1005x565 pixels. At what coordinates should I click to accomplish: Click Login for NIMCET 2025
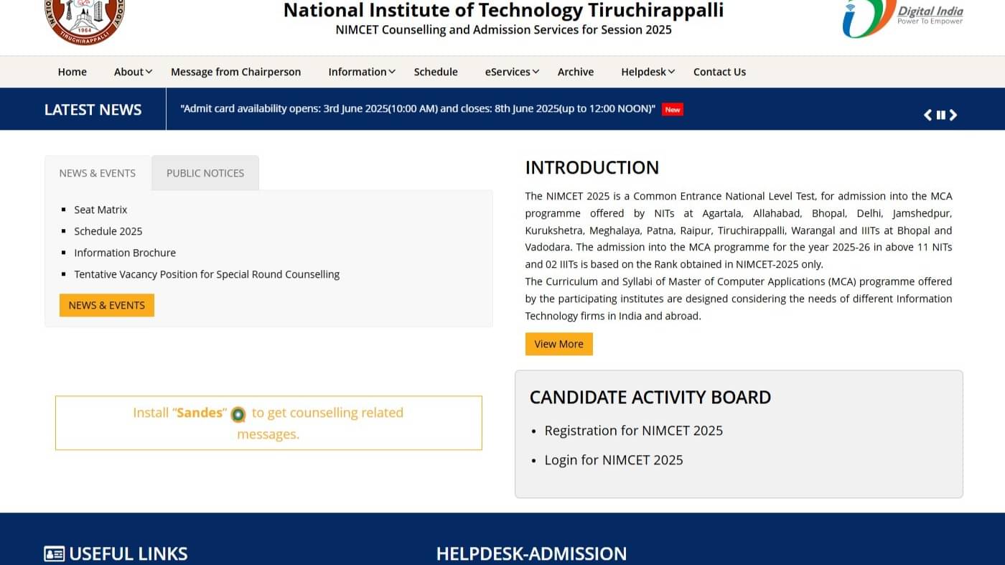pyautogui.click(x=614, y=459)
